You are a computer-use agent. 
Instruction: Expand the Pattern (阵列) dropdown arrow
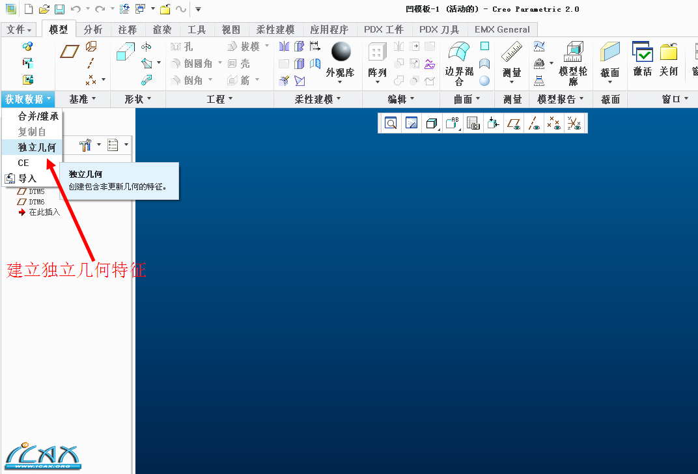(x=378, y=83)
